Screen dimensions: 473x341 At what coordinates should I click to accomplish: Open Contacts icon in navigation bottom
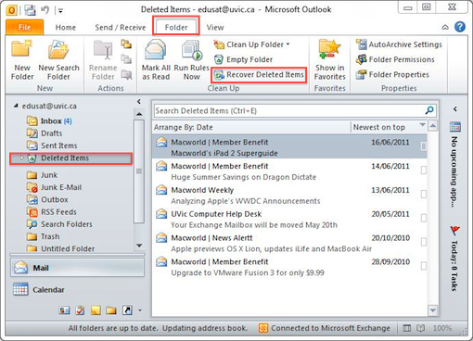tap(64, 309)
